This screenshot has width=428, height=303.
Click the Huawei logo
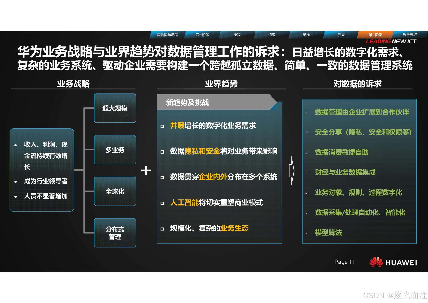[x=393, y=262]
